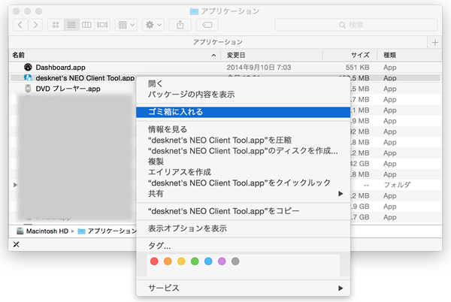Choose エイリアスを作成 menu item
The width and height of the screenshot is (451, 302).
(243, 172)
